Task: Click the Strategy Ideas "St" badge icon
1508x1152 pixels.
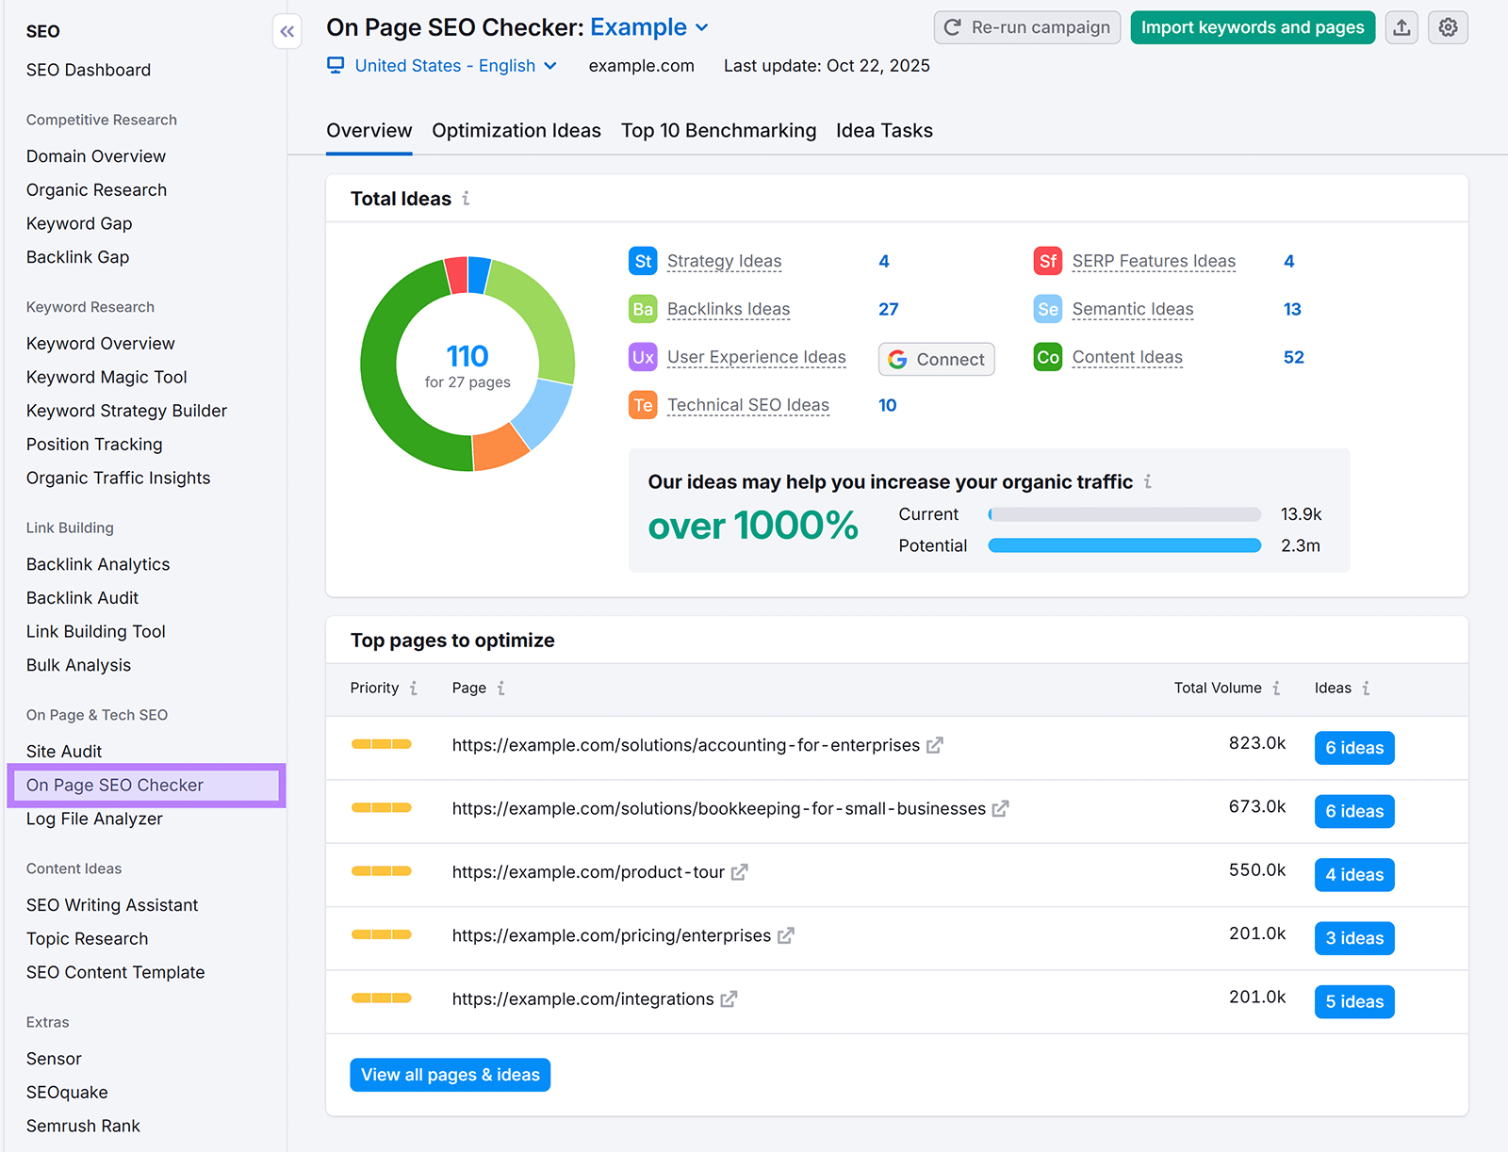Action: pos(642,261)
